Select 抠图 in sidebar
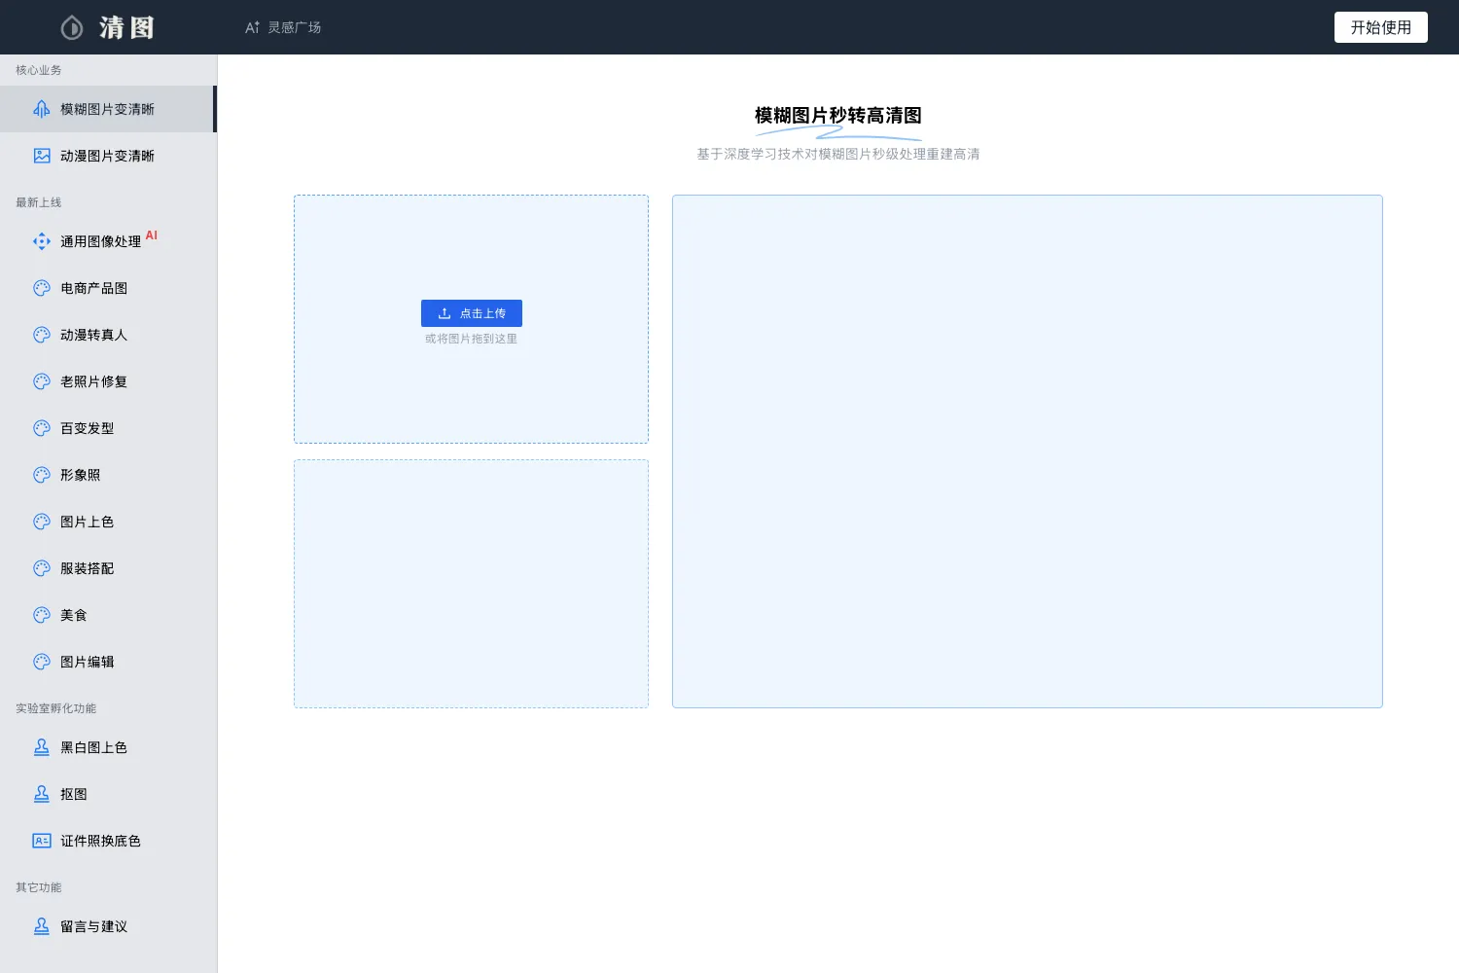The height and width of the screenshot is (973, 1459). coord(108,794)
